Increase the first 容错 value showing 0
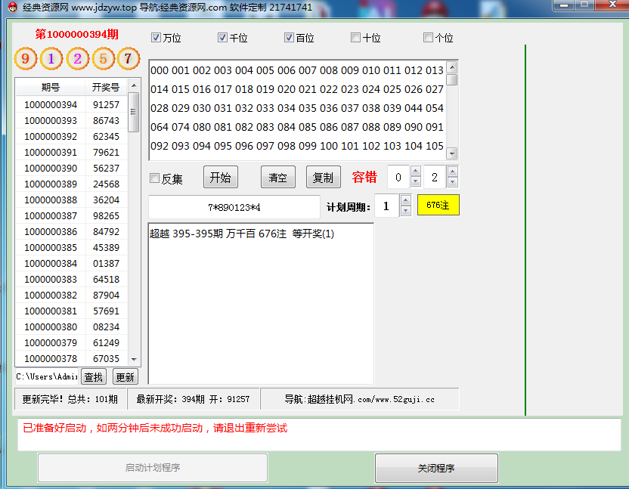 coord(416,172)
